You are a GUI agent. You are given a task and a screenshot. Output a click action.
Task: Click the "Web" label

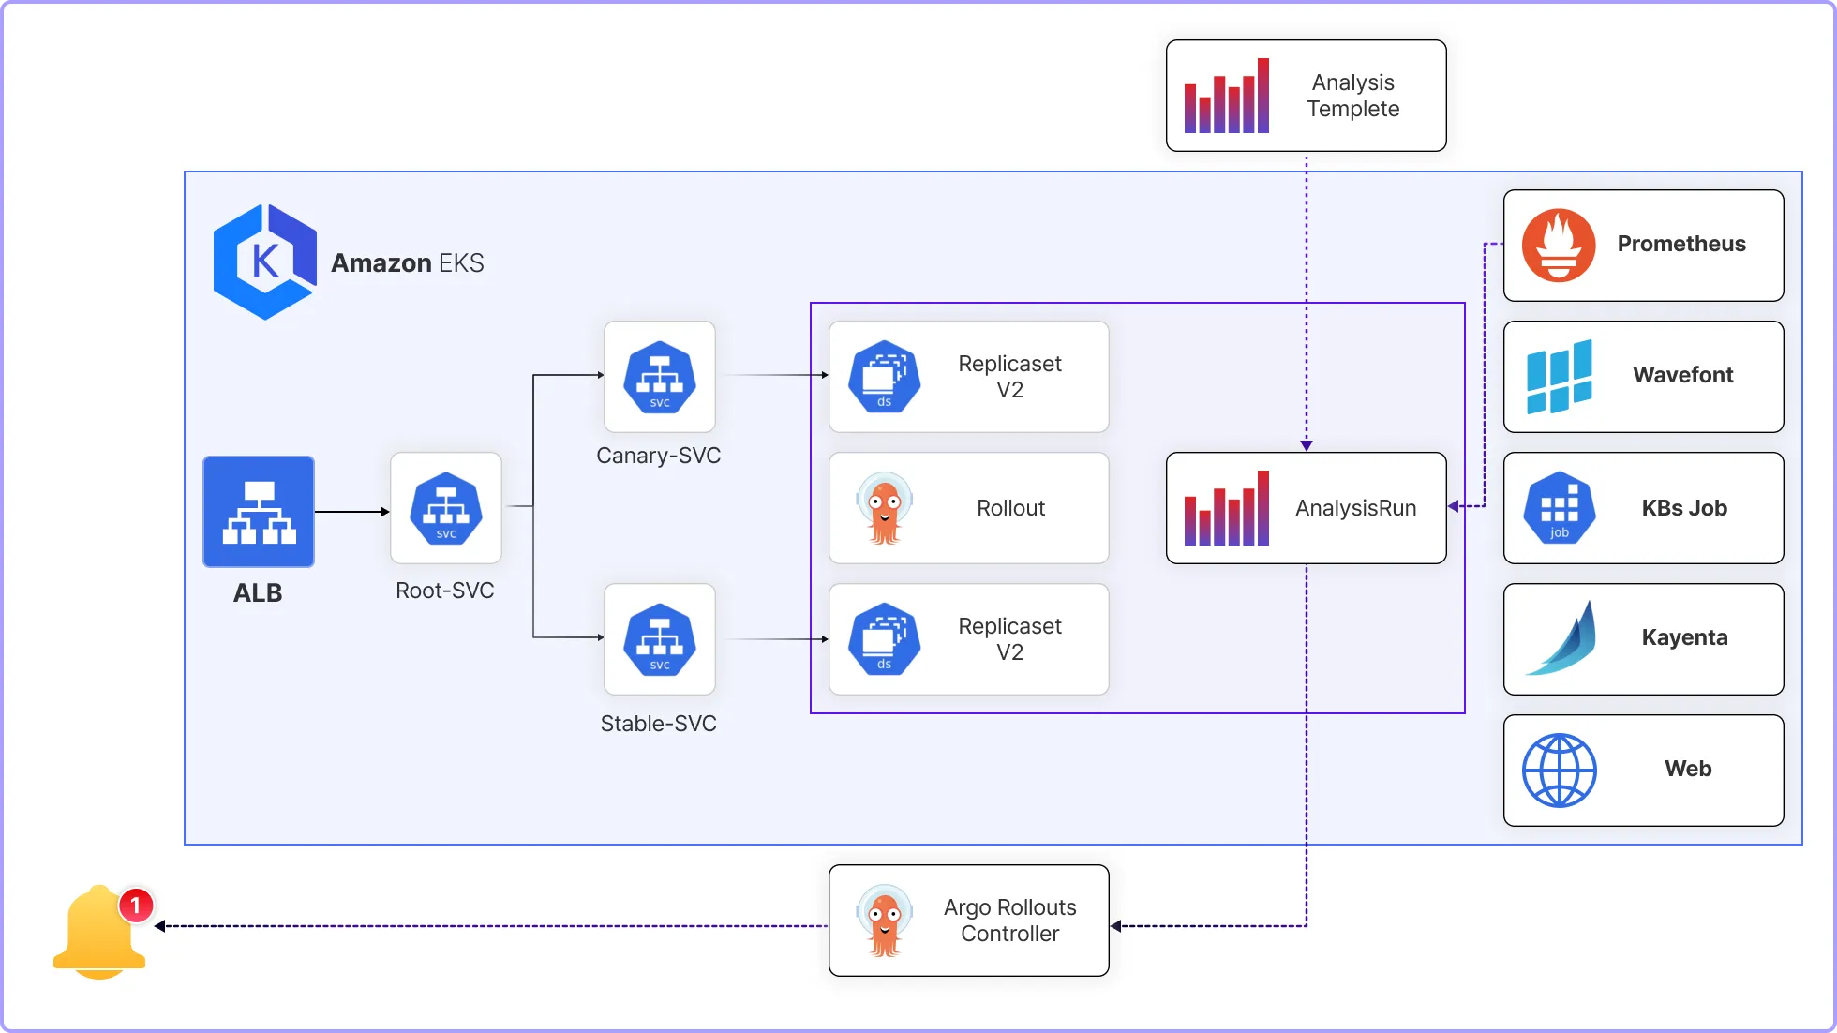click(1688, 769)
